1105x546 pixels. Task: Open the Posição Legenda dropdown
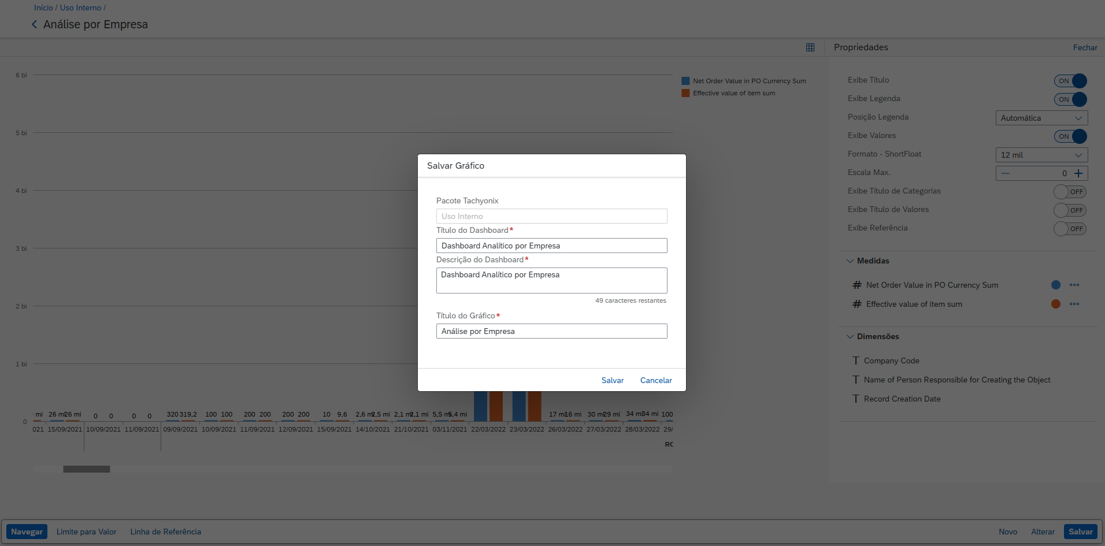(1041, 118)
